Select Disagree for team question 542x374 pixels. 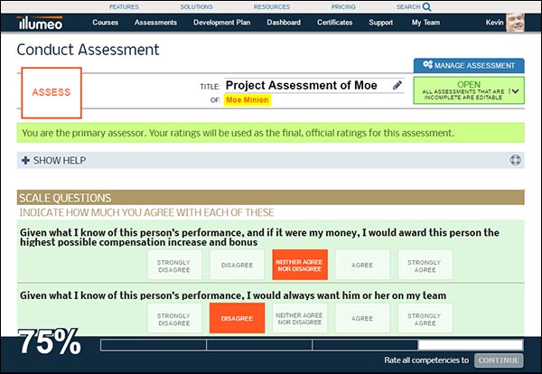click(x=237, y=318)
